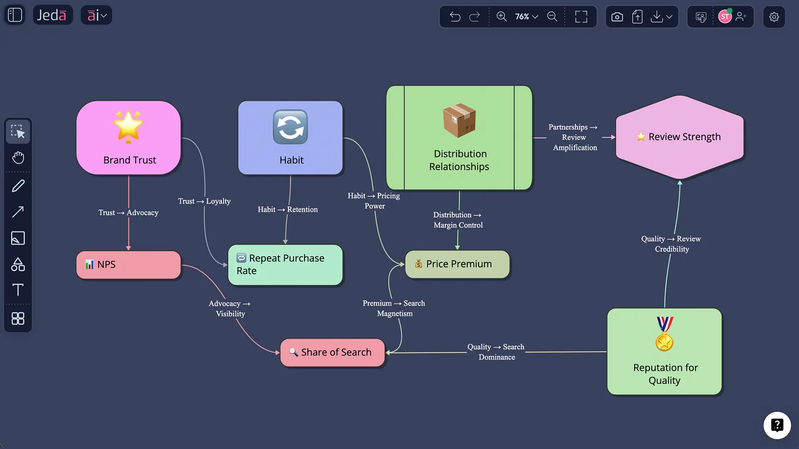Expand the download options chevron

[669, 17]
